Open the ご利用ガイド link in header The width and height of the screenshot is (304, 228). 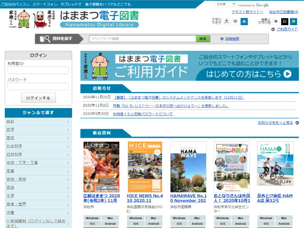(x=287, y=29)
